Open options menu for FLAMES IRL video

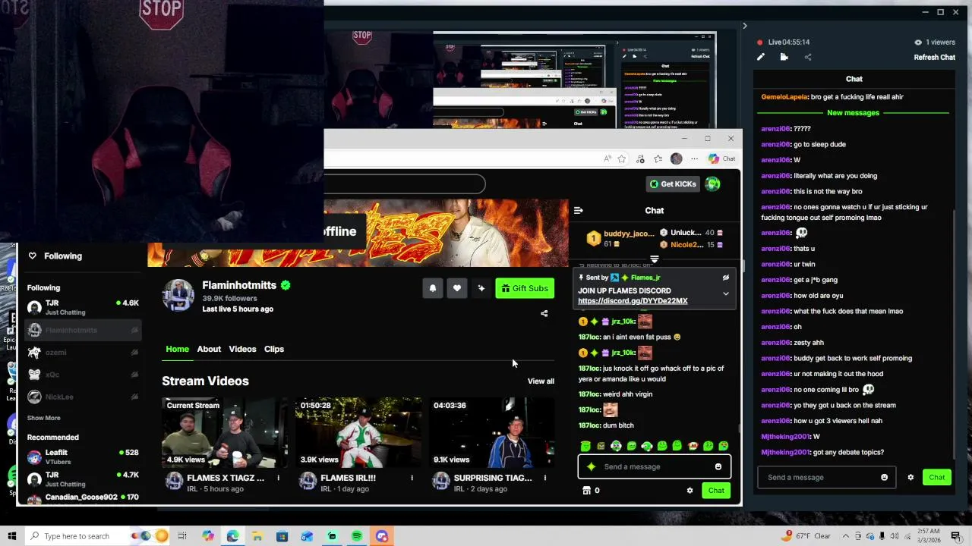click(x=412, y=478)
